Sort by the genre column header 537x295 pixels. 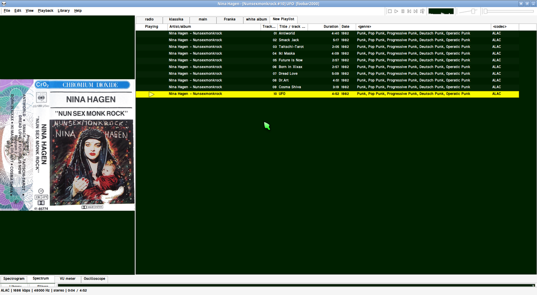point(423,27)
